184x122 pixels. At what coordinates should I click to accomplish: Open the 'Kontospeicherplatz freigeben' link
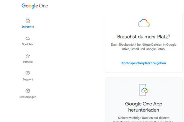coord(144,63)
